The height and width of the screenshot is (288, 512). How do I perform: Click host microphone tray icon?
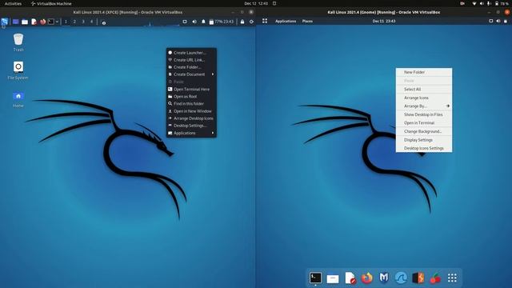click(x=489, y=3)
